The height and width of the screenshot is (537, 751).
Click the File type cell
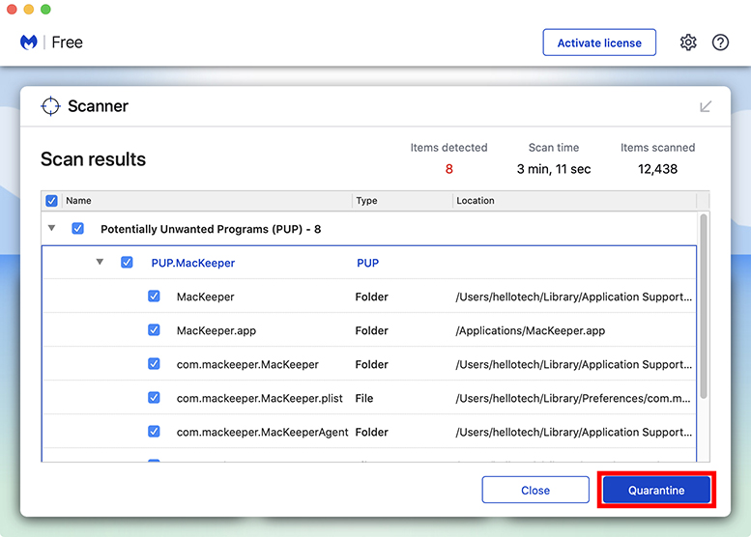tap(364, 398)
